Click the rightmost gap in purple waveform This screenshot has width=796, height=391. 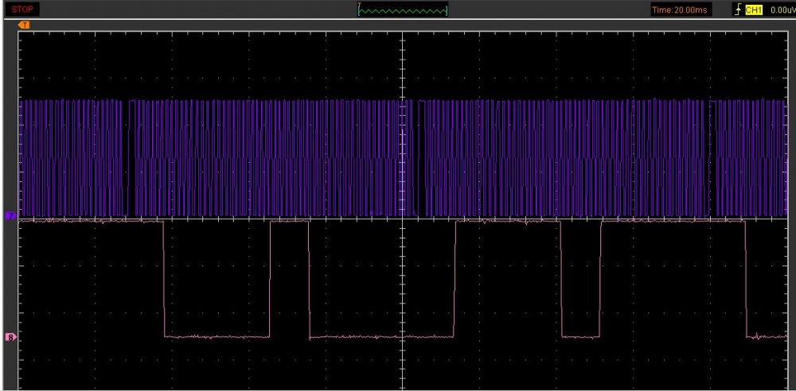[x=709, y=159]
